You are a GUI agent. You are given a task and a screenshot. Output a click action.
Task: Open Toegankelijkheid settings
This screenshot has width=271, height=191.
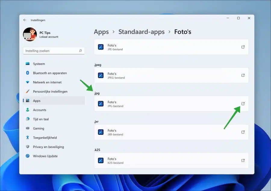pos(54,138)
